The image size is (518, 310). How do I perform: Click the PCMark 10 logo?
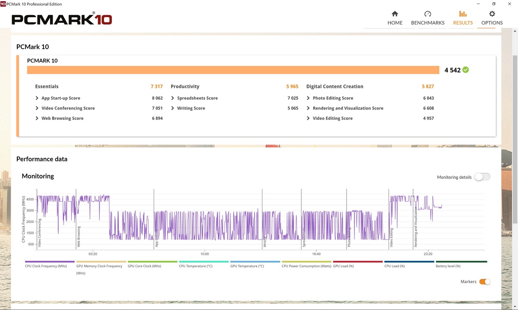pyautogui.click(x=62, y=19)
